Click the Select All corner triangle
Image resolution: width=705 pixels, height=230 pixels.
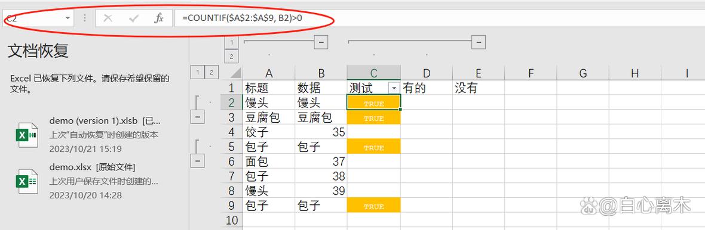click(235, 73)
